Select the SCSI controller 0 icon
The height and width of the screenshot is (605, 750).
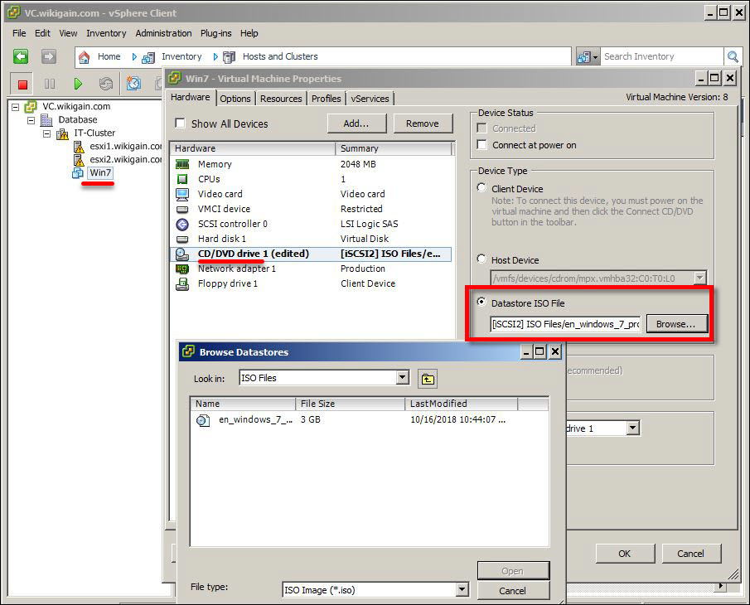(182, 224)
